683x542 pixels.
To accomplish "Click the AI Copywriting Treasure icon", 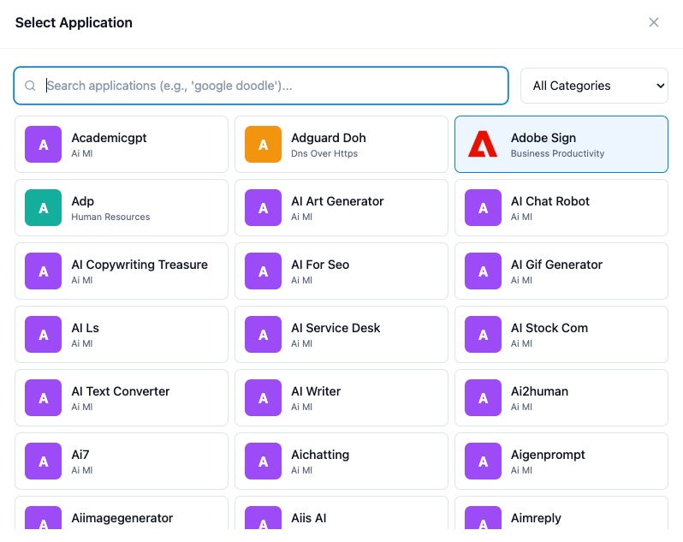I will (43, 271).
